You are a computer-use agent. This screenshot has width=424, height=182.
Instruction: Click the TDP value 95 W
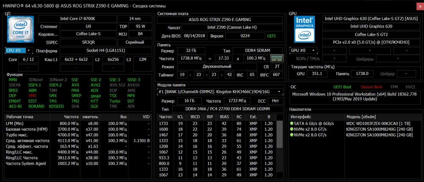point(140,26)
